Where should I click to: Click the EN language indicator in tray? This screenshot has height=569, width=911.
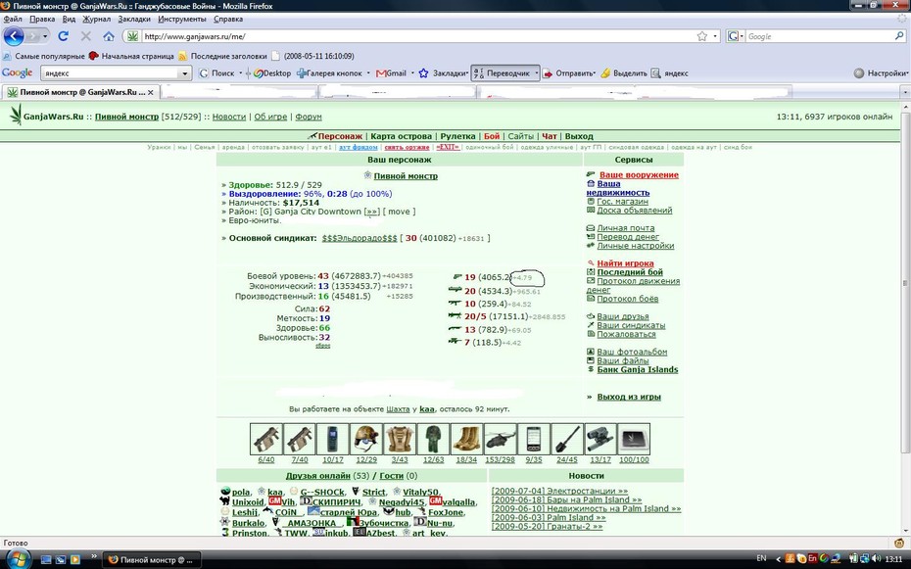(761, 558)
